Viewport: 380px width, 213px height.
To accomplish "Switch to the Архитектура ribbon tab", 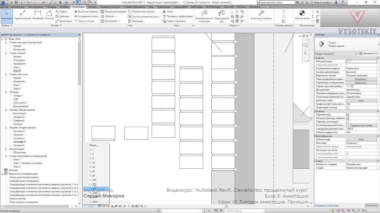I will tap(18, 7).
